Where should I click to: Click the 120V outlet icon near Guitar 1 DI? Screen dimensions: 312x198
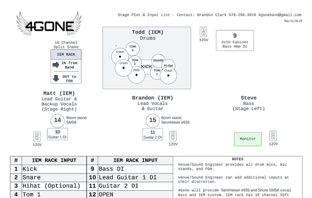click(x=37, y=137)
